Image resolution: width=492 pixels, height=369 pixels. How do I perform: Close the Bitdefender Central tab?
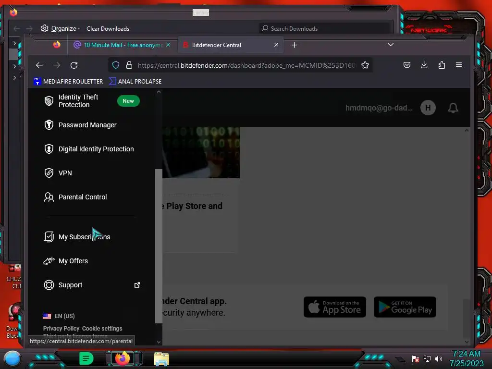pos(276,45)
